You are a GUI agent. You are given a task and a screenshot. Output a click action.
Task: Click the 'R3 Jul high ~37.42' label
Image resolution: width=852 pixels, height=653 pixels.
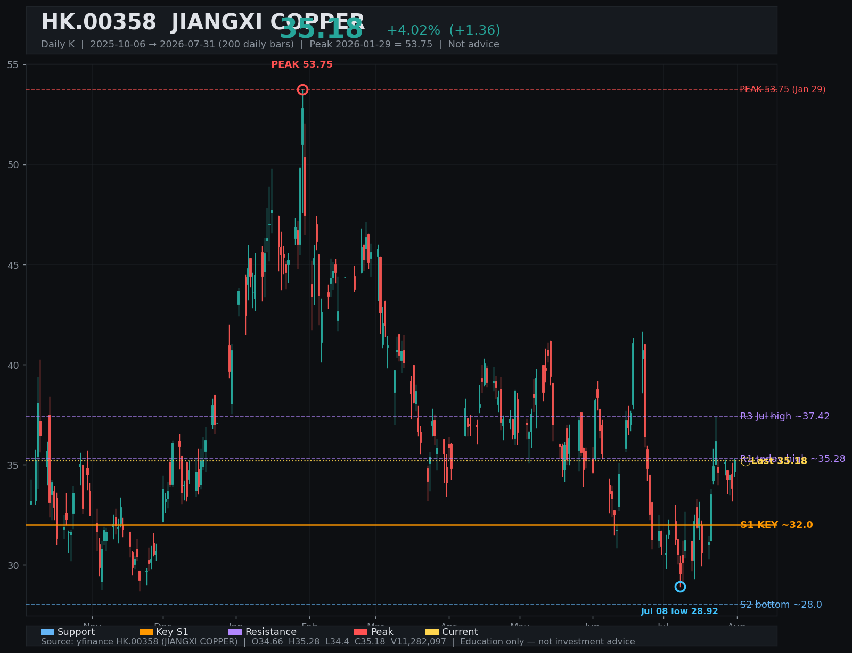(x=785, y=416)
